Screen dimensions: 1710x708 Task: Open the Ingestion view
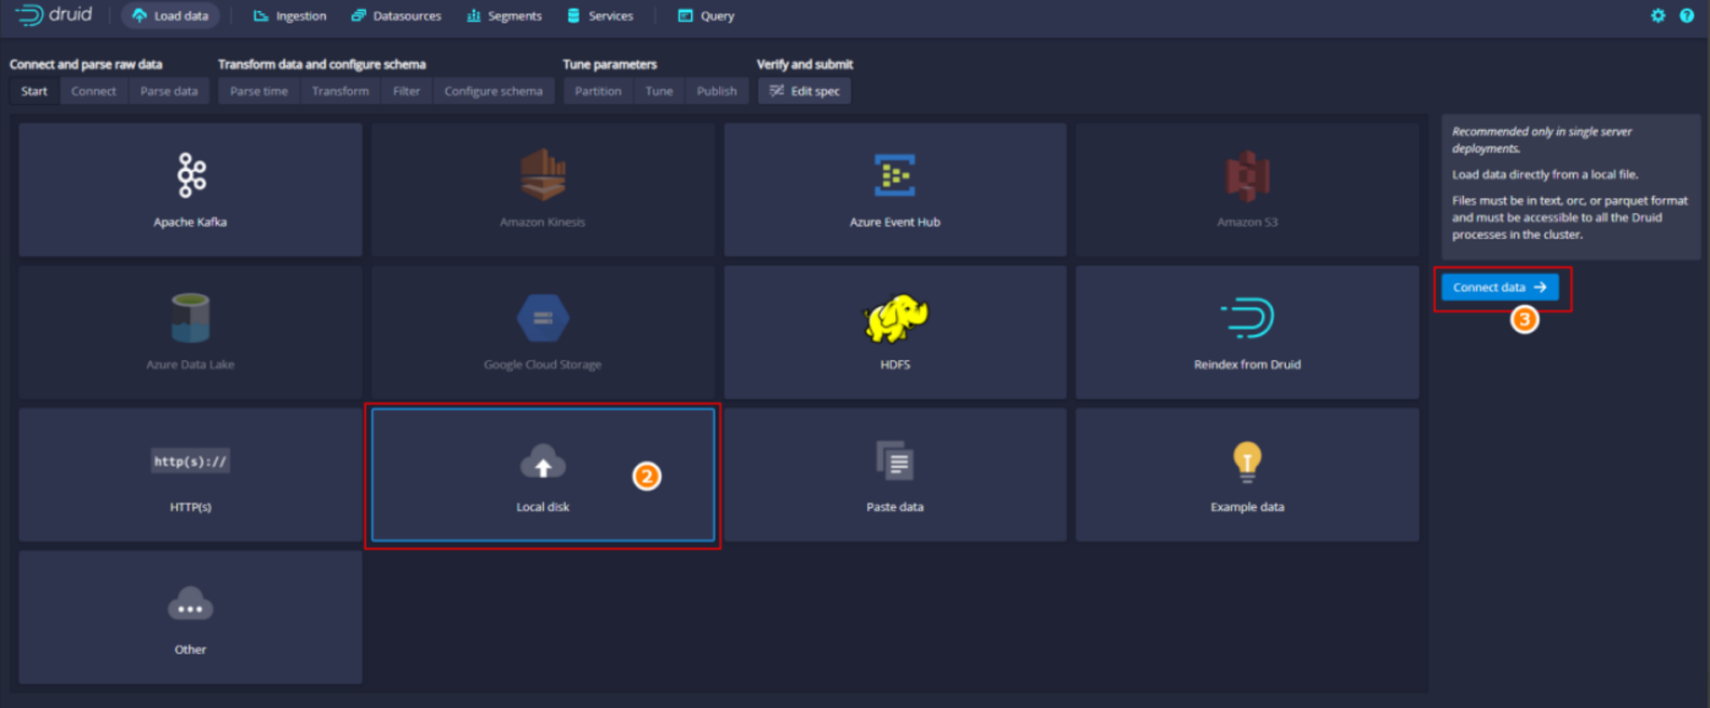290,15
